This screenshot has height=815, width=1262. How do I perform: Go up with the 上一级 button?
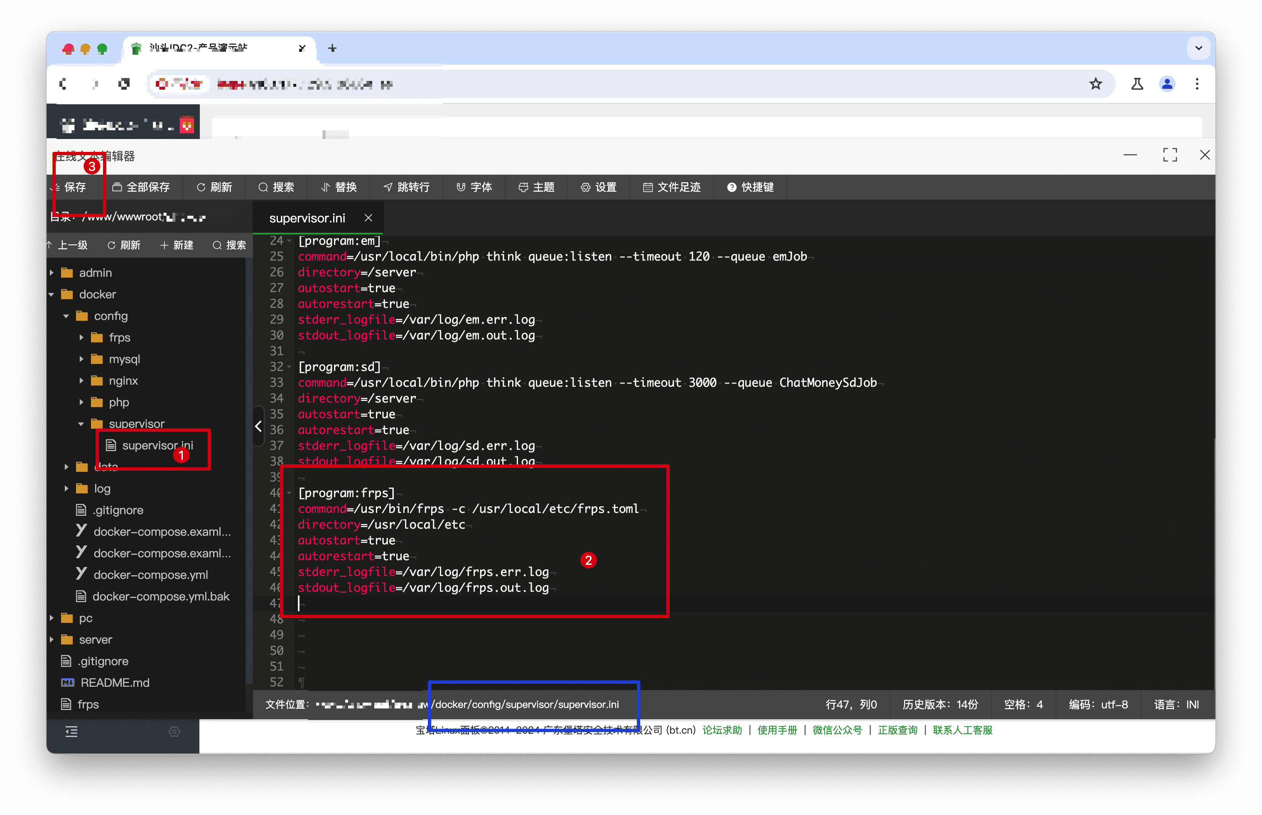click(68, 245)
